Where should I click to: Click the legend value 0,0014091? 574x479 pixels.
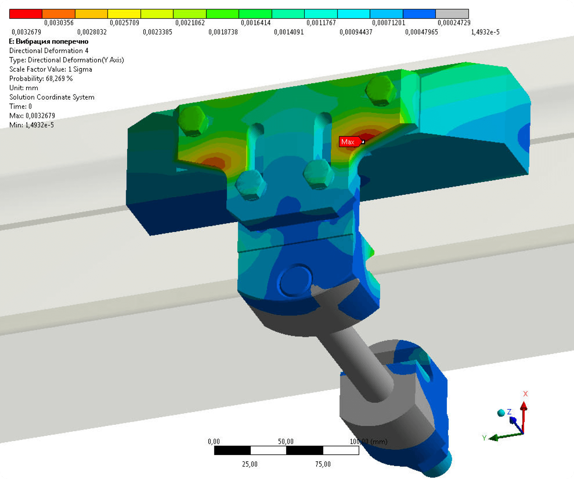pos(289,32)
